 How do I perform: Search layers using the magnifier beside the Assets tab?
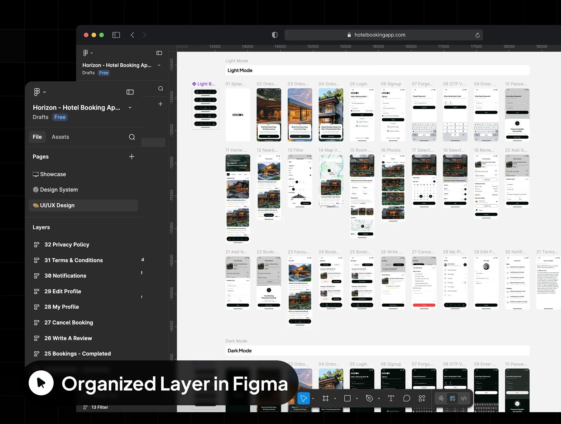(132, 137)
